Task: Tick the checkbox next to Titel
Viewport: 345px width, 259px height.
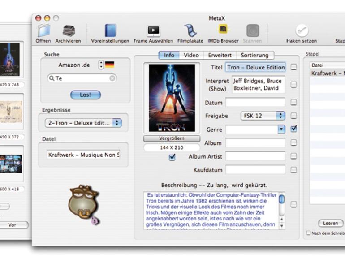Action: coord(294,67)
